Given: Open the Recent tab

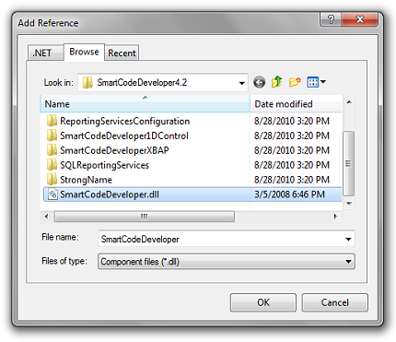Looking at the screenshot, I should 122,53.
